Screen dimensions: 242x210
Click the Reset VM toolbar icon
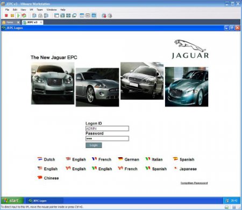(x=24, y=16)
